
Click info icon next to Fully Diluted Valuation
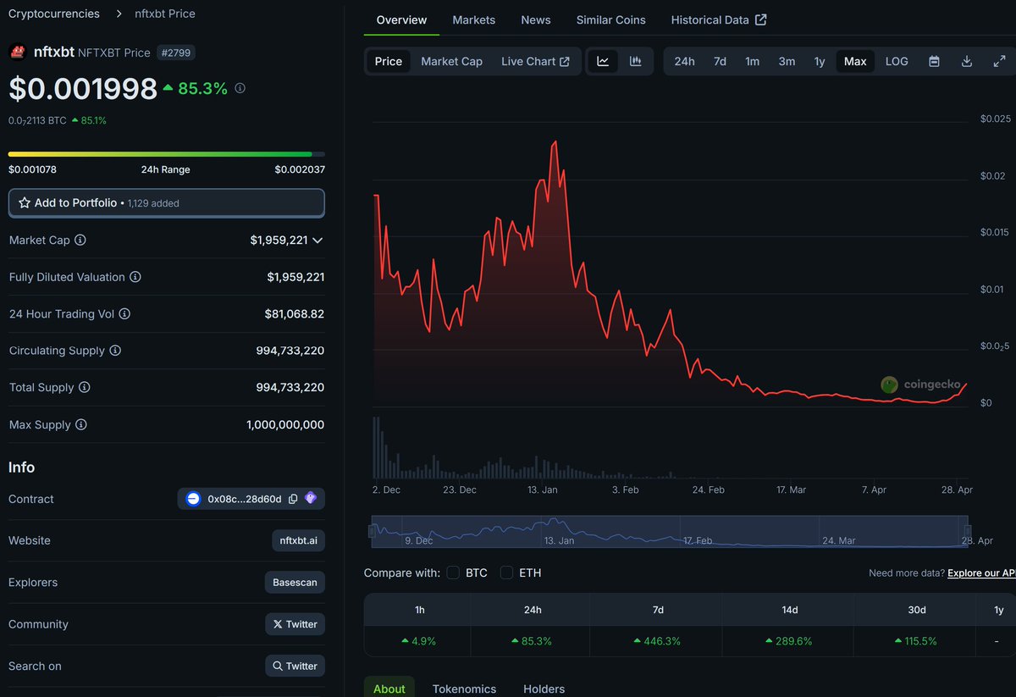point(135,277)
